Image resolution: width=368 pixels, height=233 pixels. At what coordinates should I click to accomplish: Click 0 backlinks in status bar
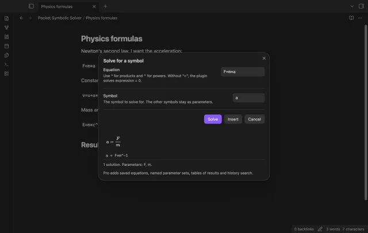(x=304, y=229)
